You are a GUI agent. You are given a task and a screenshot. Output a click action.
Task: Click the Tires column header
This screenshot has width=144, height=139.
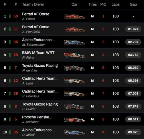[92, 4]
